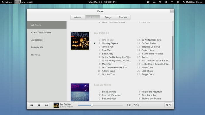Open the repeat mode dropdown
The image size is (205, 115).
(x=168, y=105)
